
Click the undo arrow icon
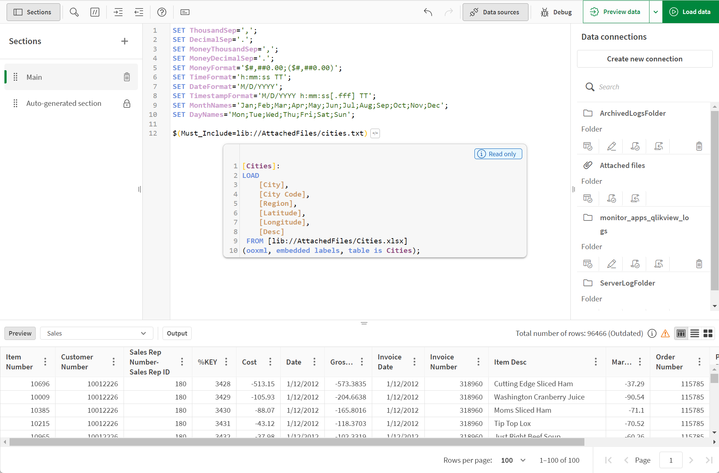point(428,12)
